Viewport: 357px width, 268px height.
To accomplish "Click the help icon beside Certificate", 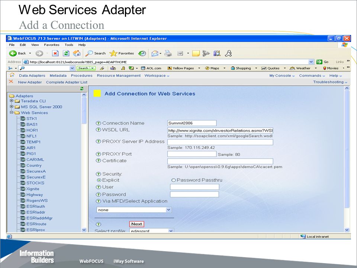I will coord(98,161).
